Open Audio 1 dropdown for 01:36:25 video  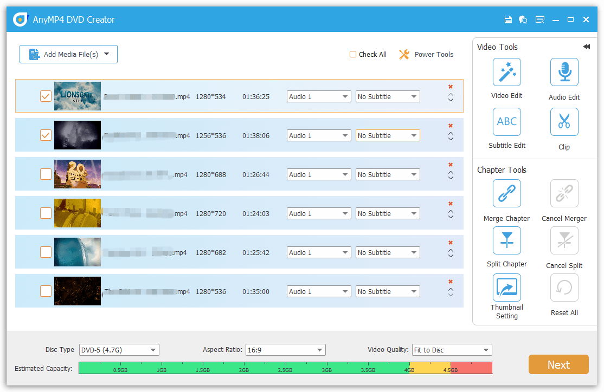click(319, 96)
